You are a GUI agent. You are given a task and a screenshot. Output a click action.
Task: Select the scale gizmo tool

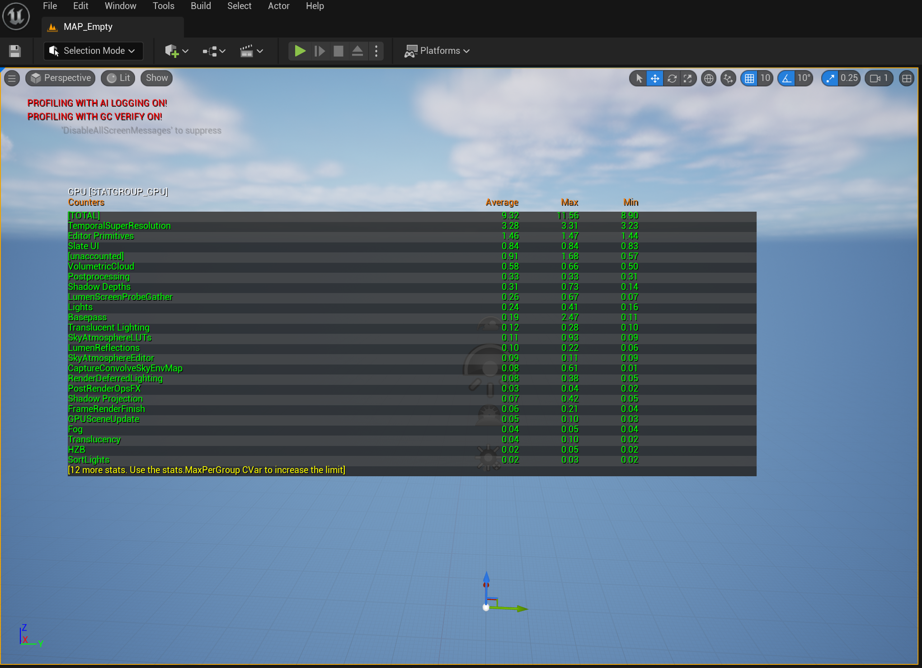pyautogui.click(x=688, y=79)
